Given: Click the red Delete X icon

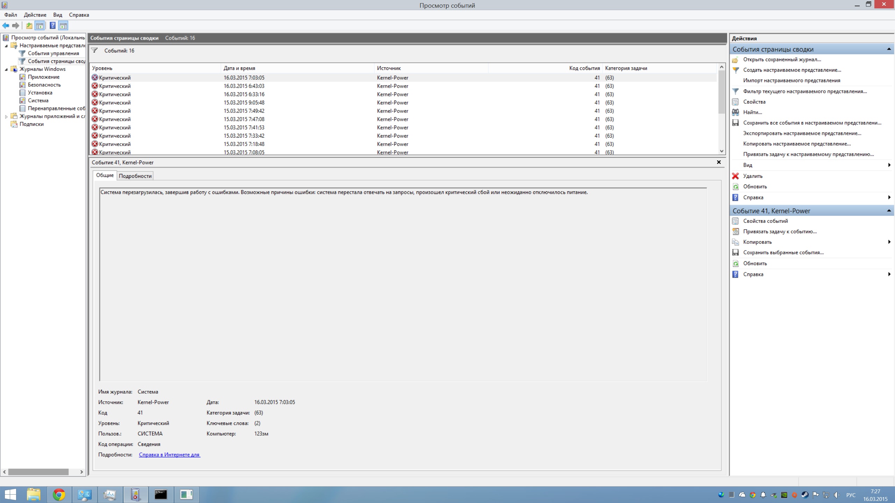Looking at the screenshot, I should click(736, 176).
